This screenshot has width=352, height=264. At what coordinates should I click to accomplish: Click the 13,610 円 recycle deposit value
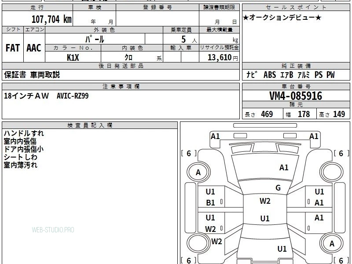223,58
